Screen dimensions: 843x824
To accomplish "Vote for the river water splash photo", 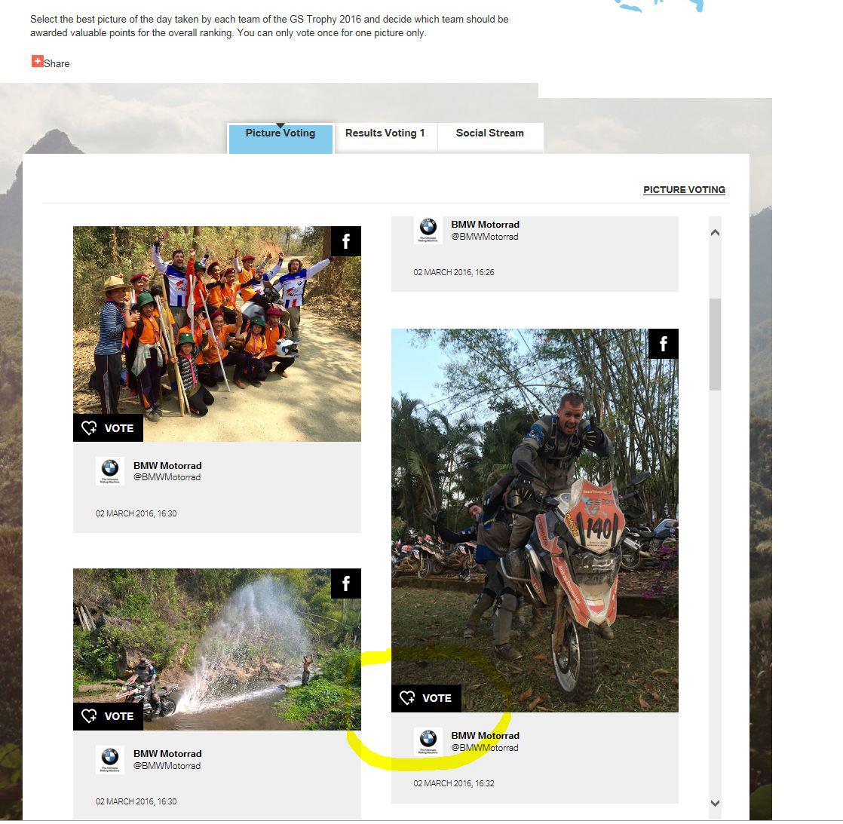I will [108, 718].
